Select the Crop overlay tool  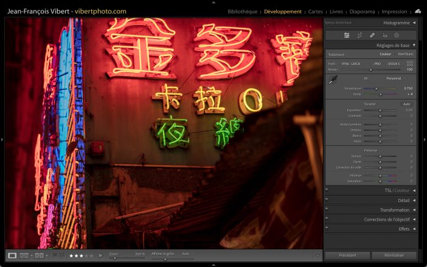tap(359, 35)
